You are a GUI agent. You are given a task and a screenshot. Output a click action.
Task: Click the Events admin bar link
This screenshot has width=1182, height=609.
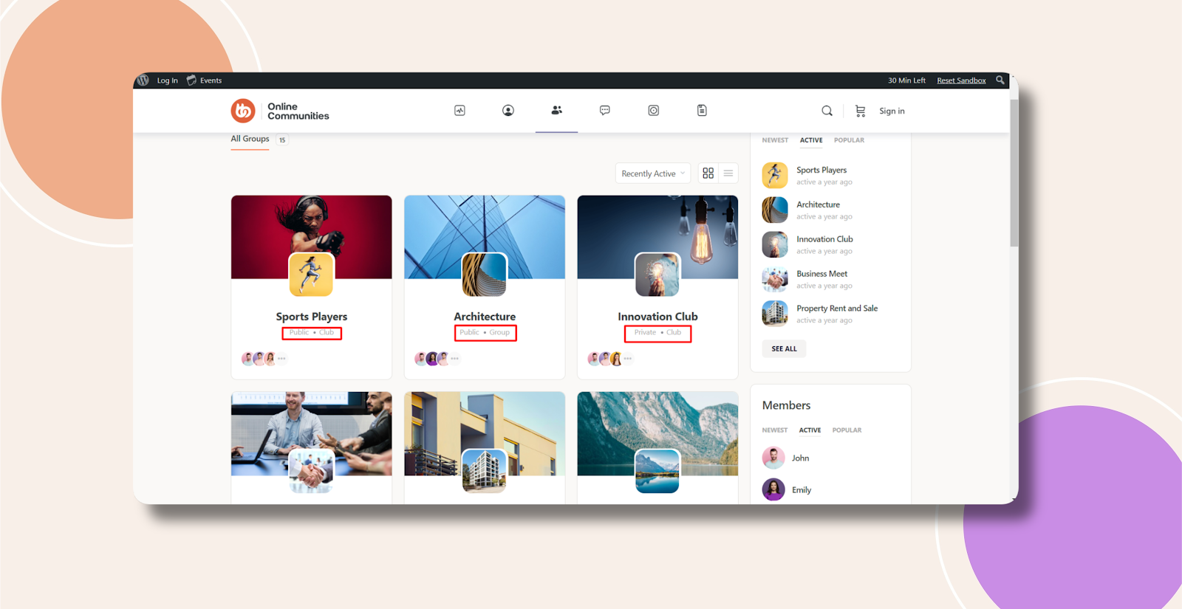[211, 80]
